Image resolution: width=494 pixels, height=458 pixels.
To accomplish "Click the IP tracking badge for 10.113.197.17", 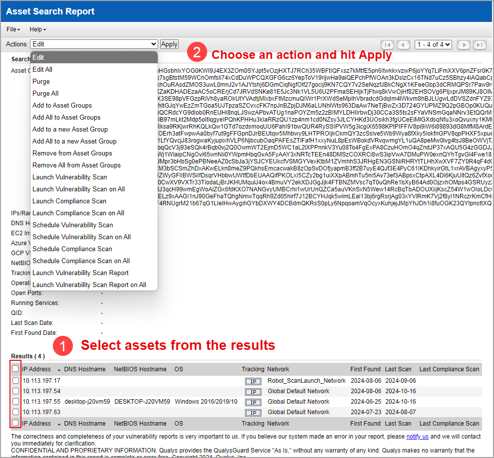I will click(x=253, y=381).
